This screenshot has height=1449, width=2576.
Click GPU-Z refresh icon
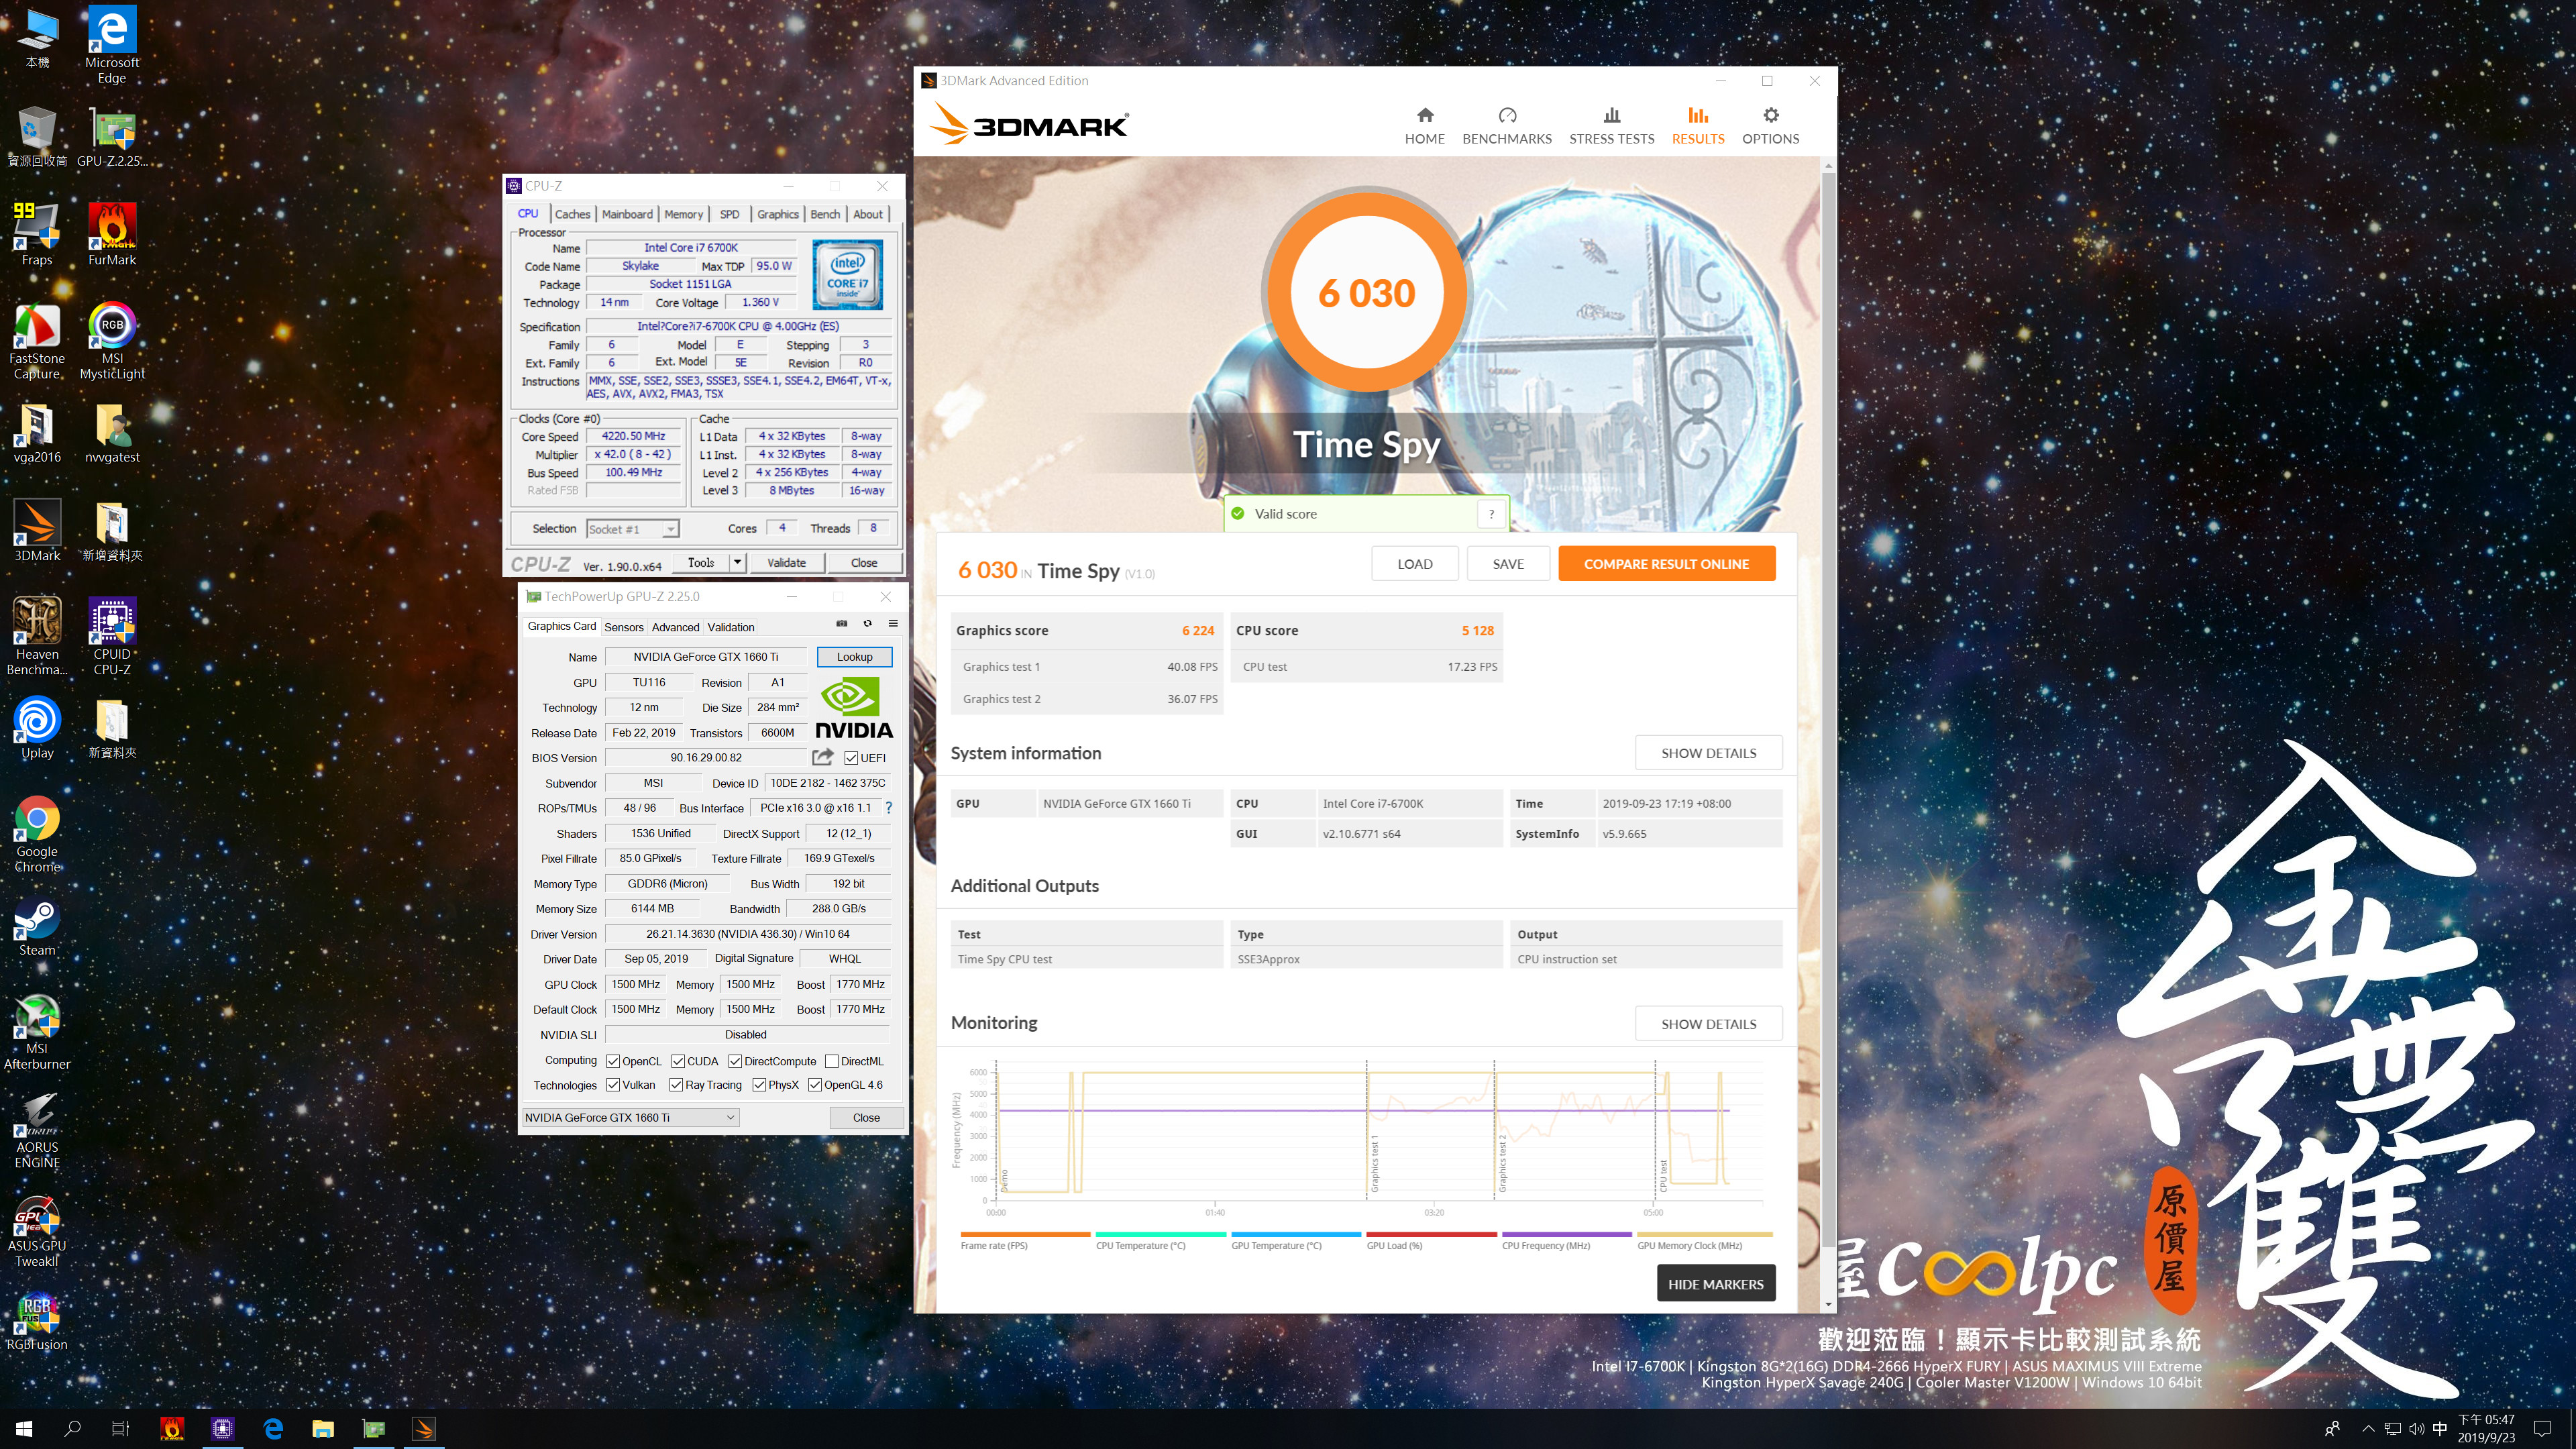pos(867,624)
